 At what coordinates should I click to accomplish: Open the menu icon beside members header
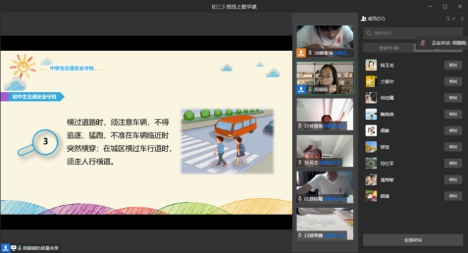pyautogui.click(x=462, y=19)
